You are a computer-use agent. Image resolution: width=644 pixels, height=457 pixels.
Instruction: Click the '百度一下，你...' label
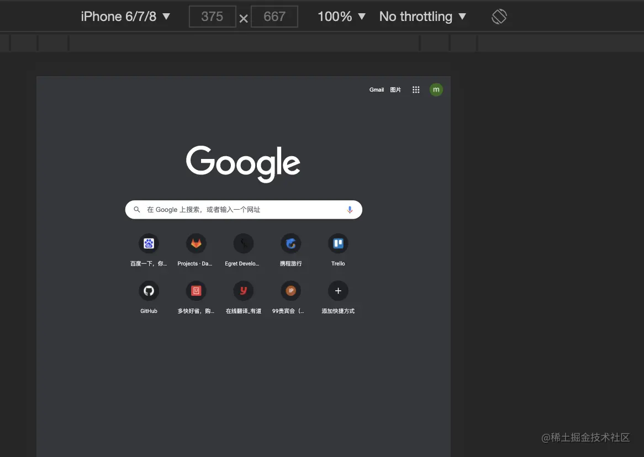point(149,264)
